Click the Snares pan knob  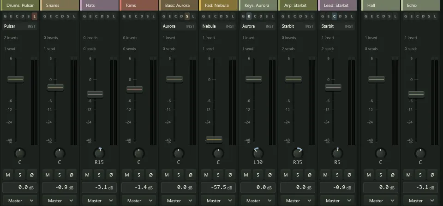click(60, 153)
